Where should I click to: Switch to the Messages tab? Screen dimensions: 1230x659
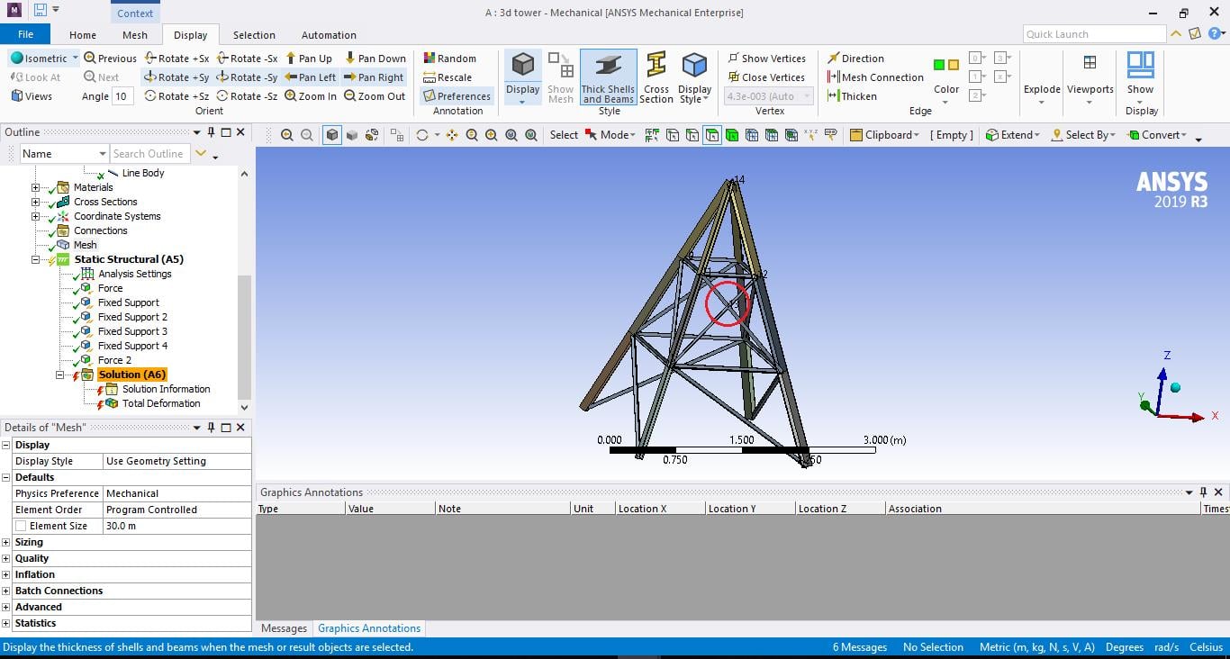pyautogui.click(x=284, y=628)
